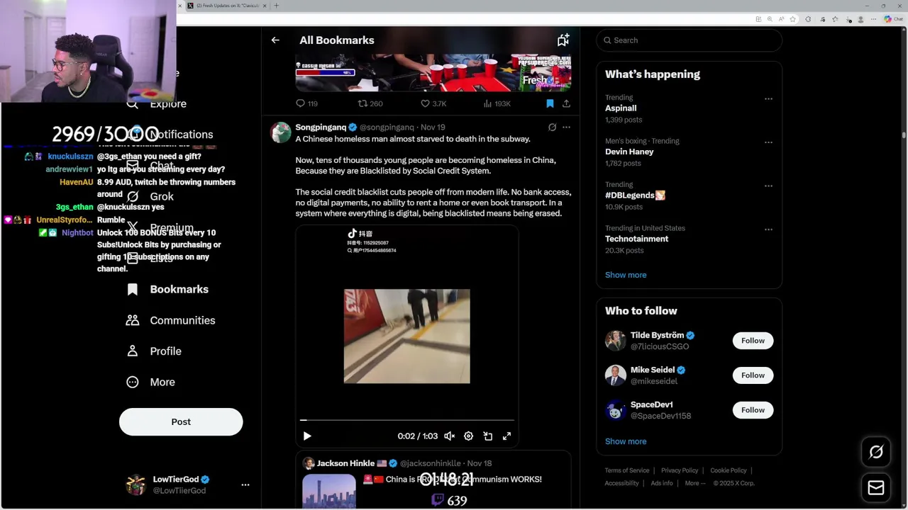Viewport: 908px width, 510px height.
Task: Click the video frame thumbnail
Action: click(406, 336)
